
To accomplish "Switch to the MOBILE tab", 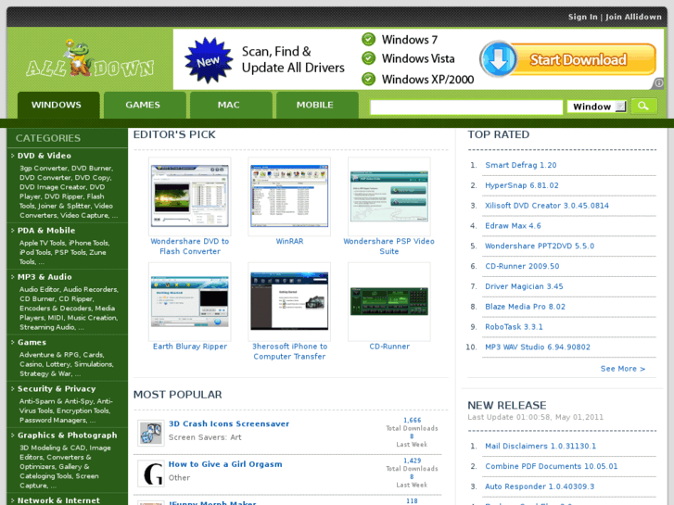I will pyautogui.click(x=315, y=105).
